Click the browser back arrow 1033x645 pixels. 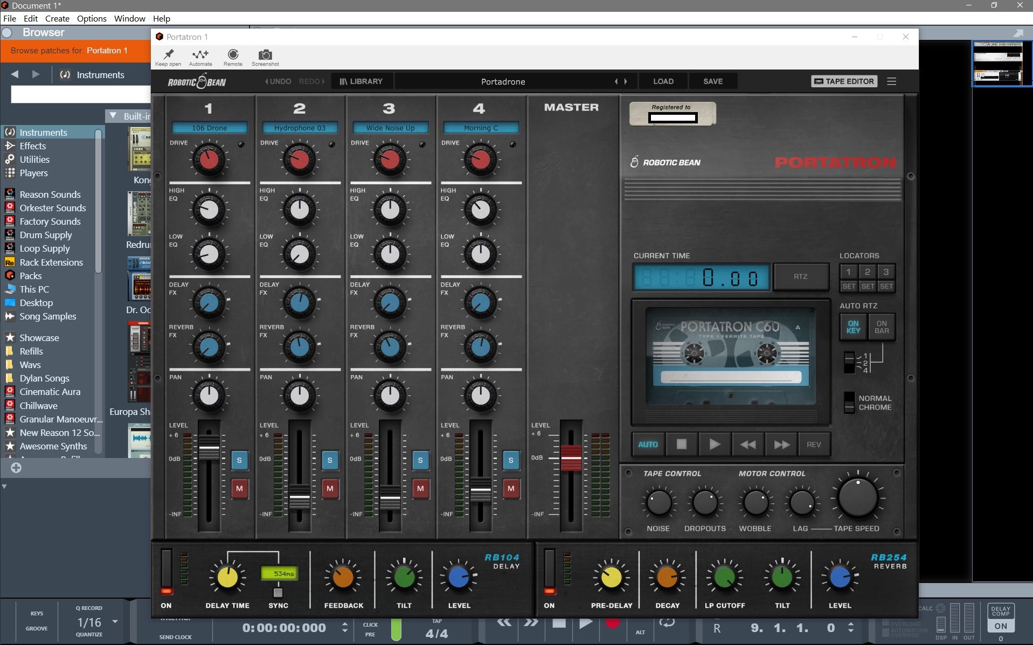click(x=15, y=74)
